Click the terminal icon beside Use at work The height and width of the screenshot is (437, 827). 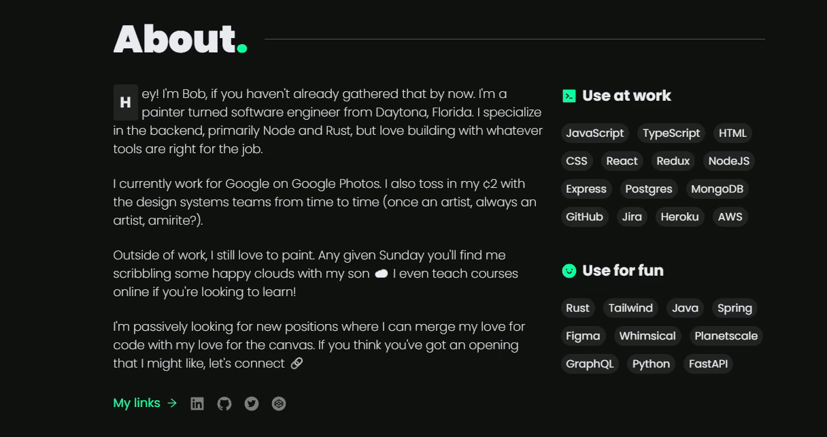click(x=569, y=96)
